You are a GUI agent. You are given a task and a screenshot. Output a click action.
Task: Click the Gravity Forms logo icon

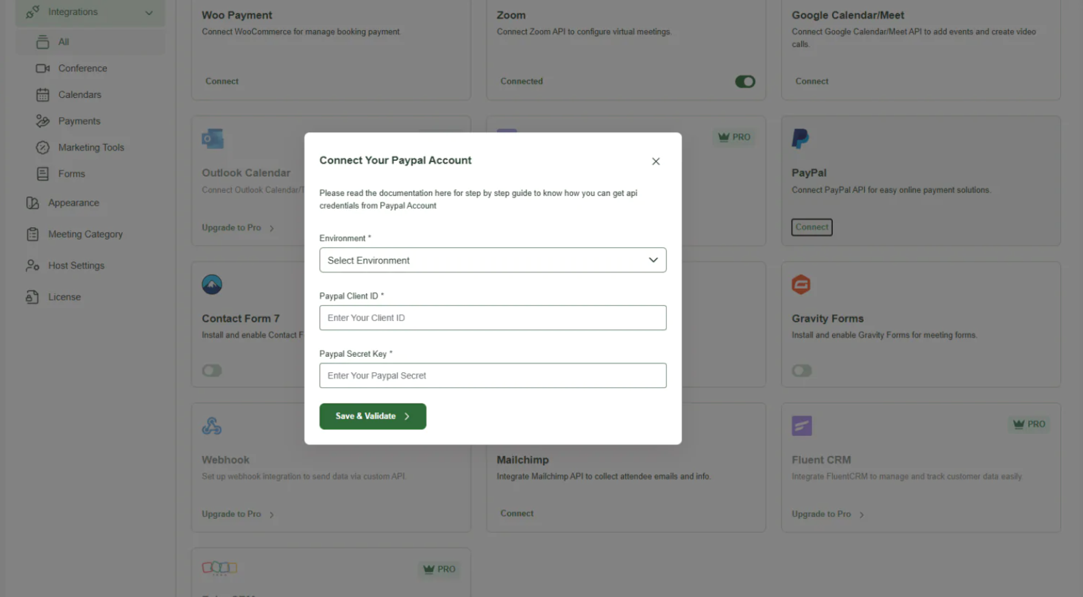point(801,284)
